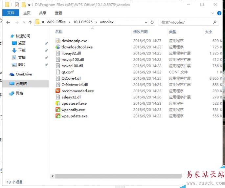Select the QtNetwork4.dll file icon
Viewport: 225px width, 188px height.
(x=58, y=85)
